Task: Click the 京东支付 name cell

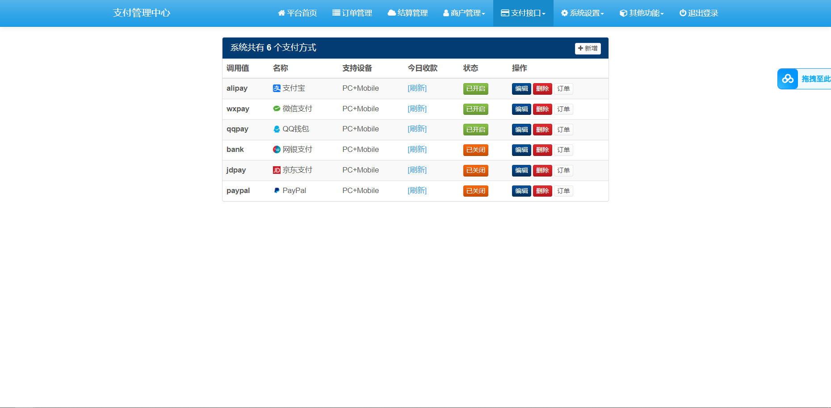Action: point(297,170)
